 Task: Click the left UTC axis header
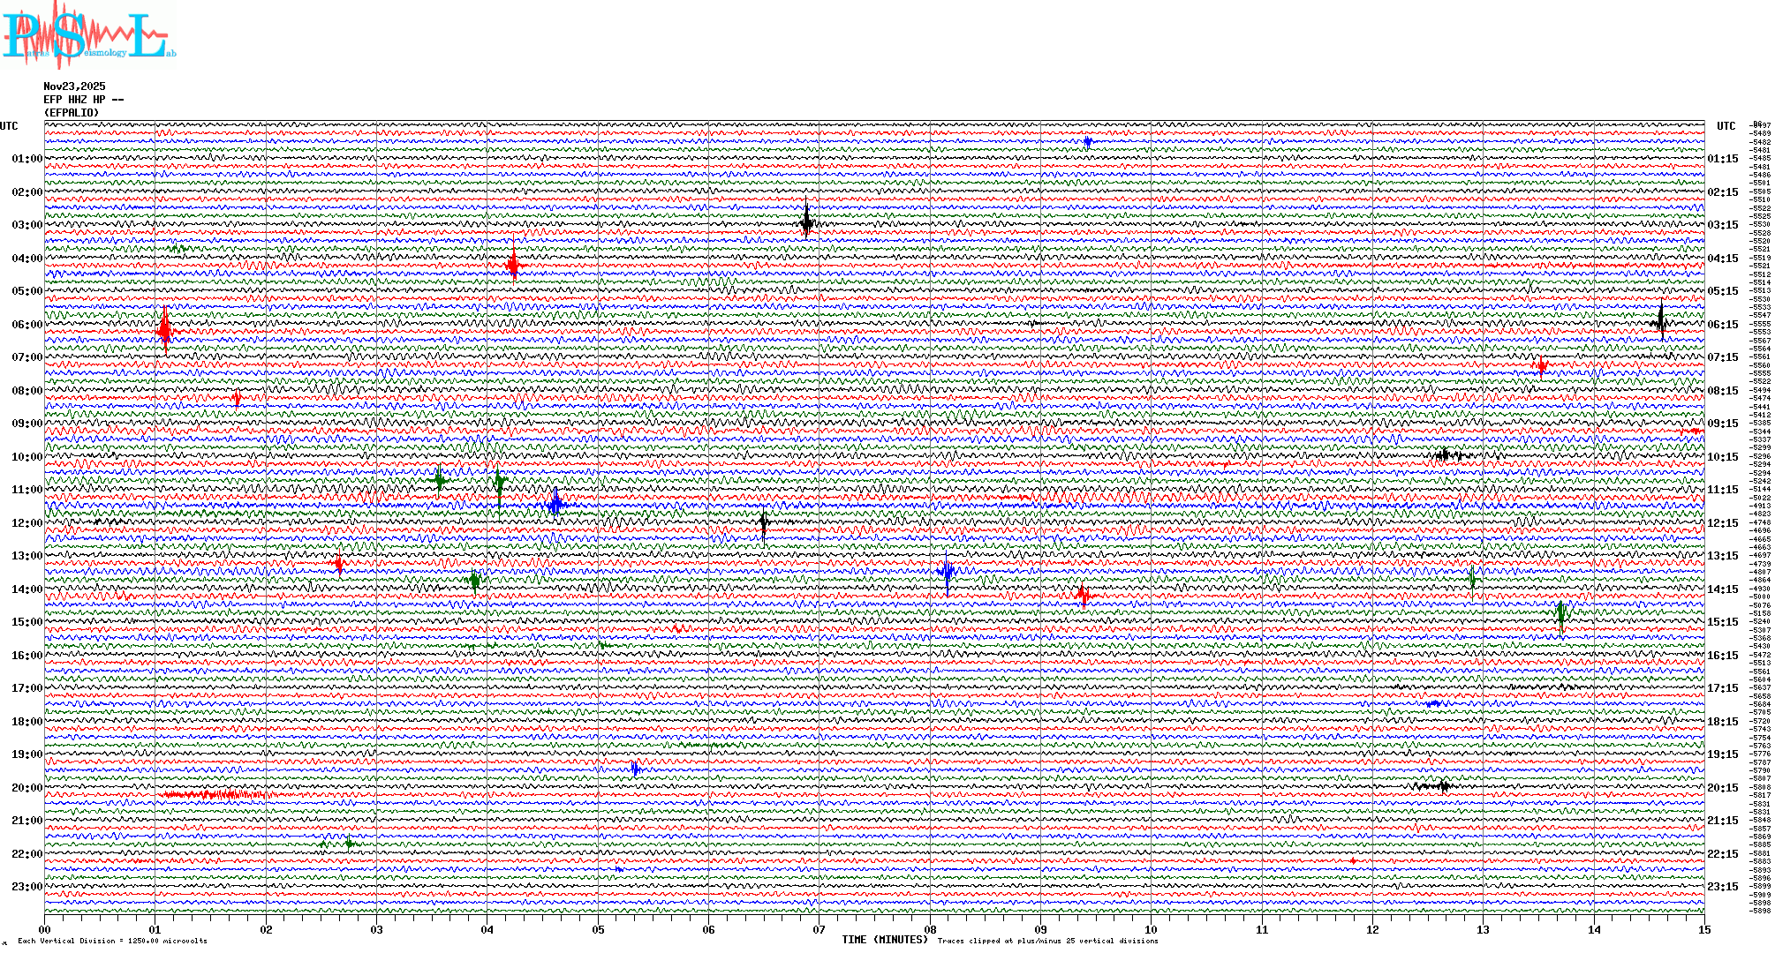coord(9,126)
